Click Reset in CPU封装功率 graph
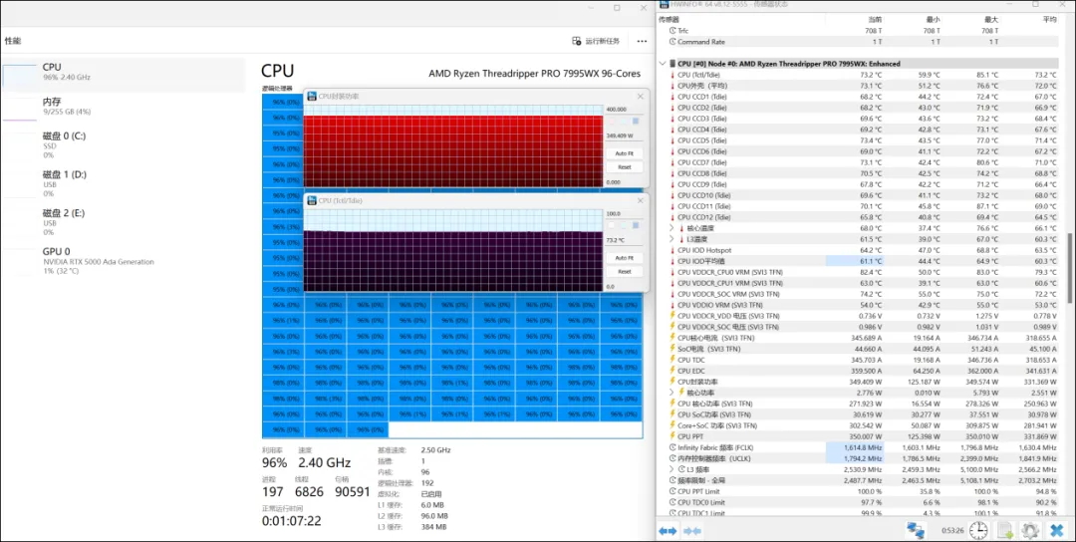1076x542 pixels. pyautogui.click(x=624, y=167)
